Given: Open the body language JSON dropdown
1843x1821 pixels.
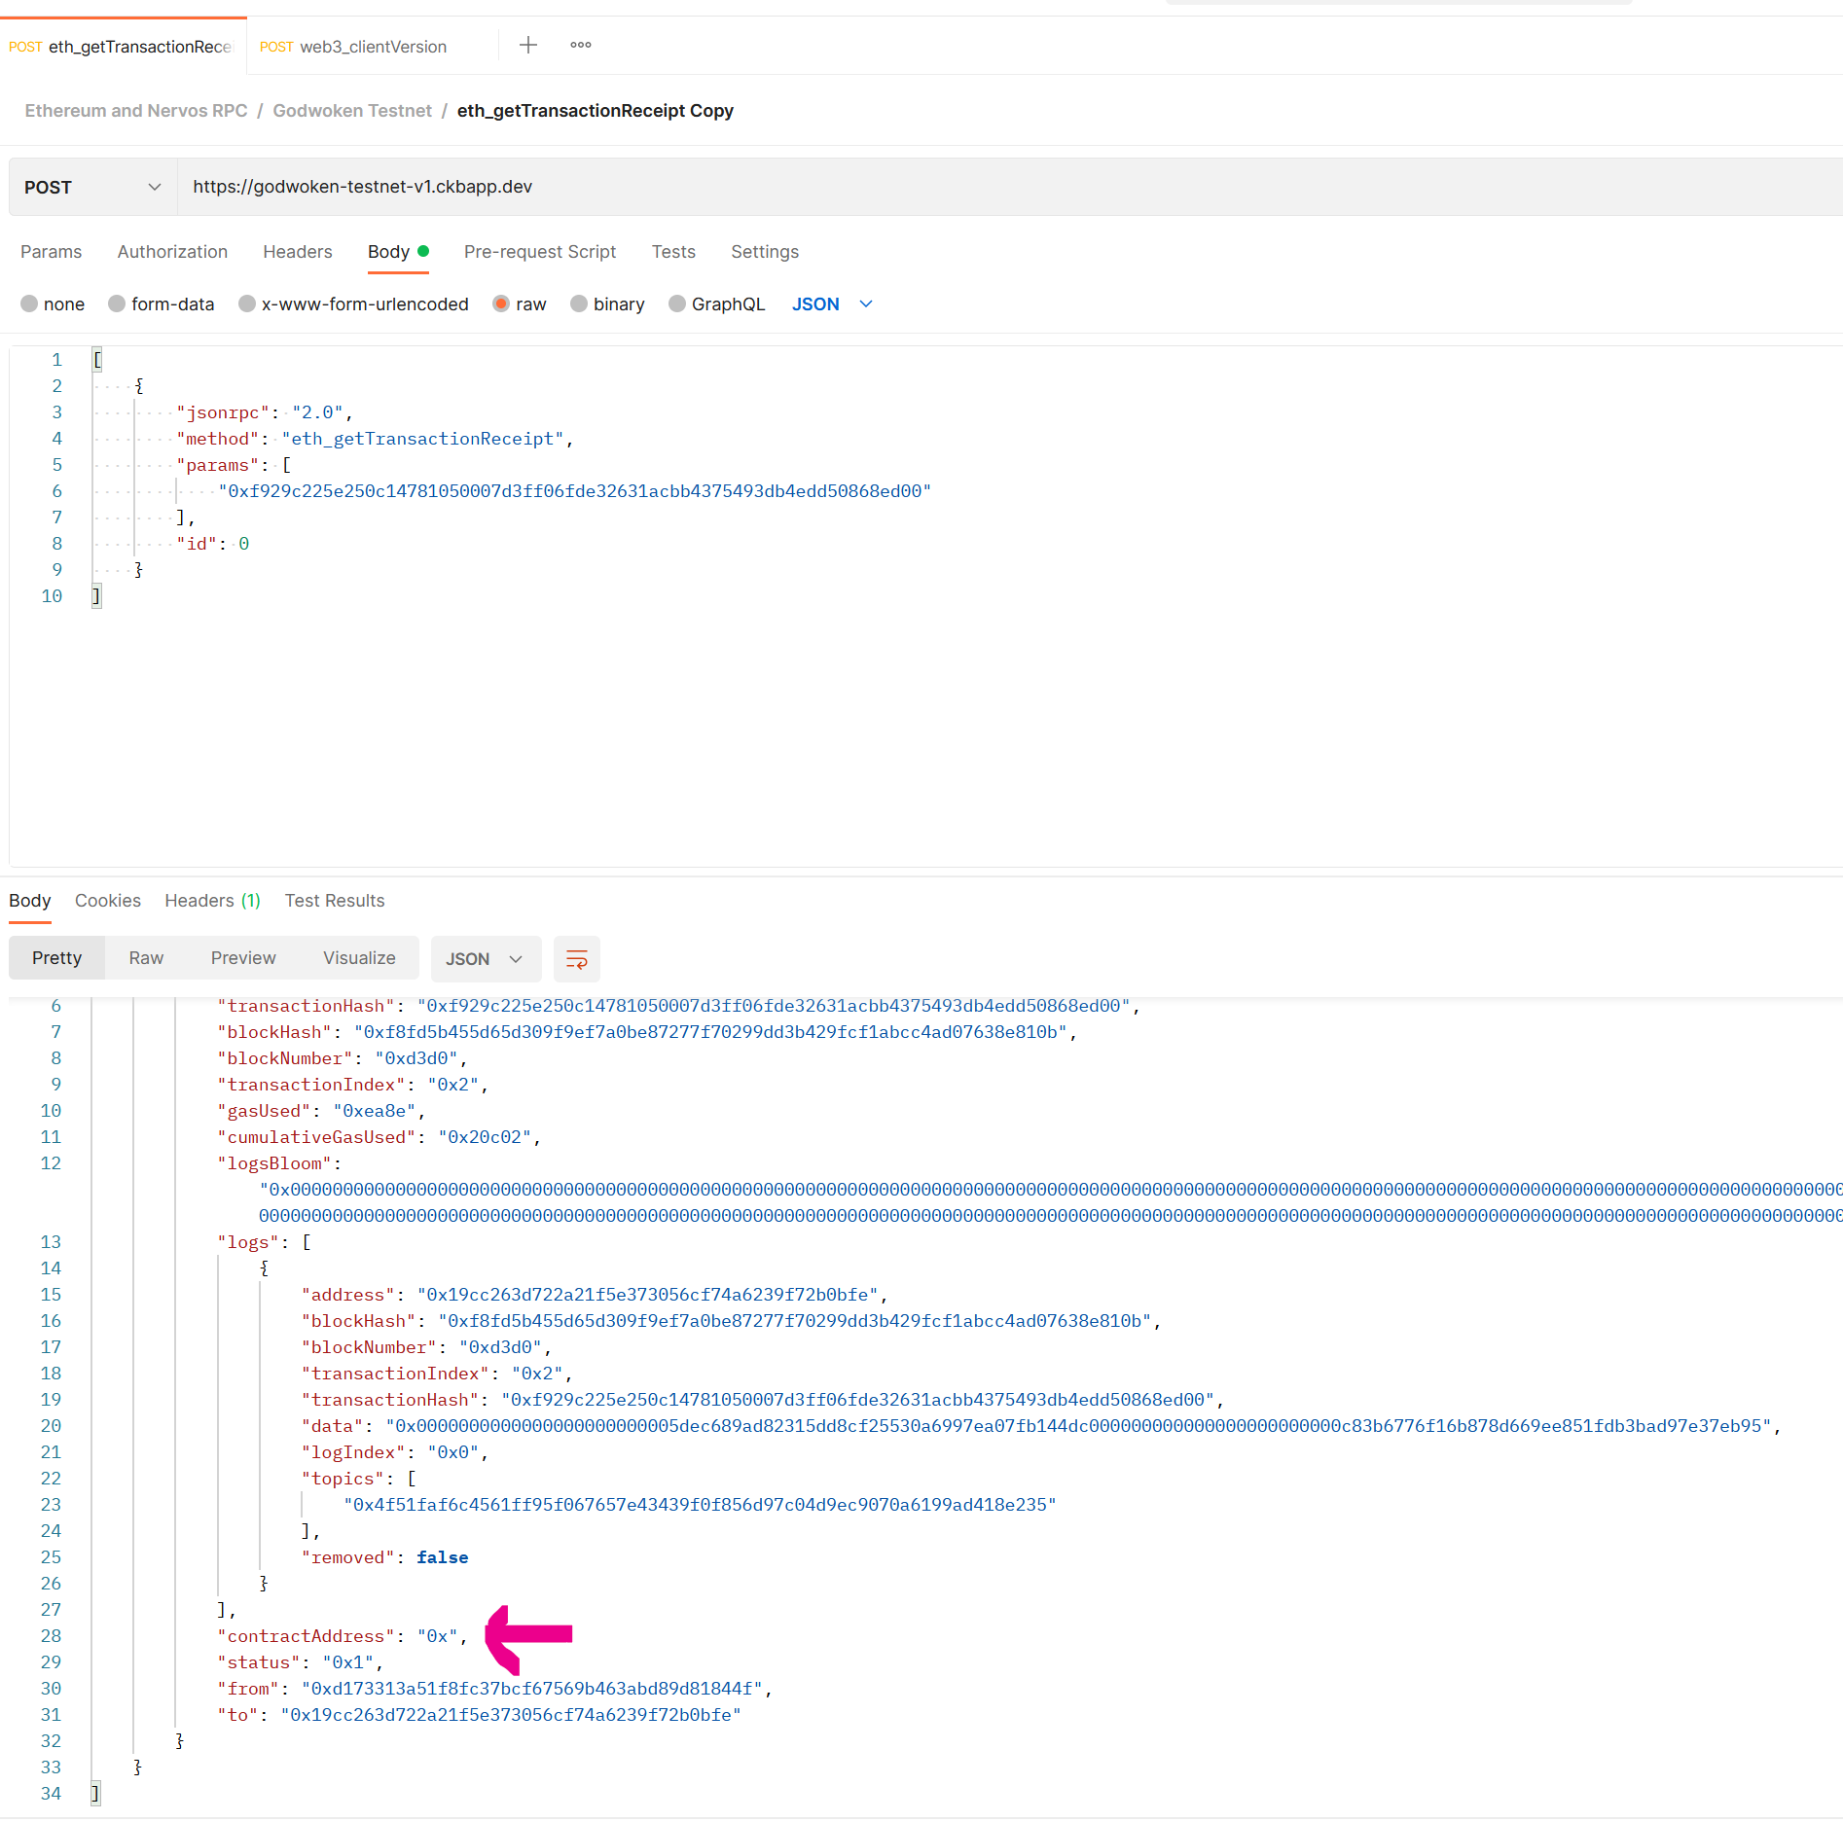Looking at the screenshot, I should pyautogui.click(x=832, y=303).
